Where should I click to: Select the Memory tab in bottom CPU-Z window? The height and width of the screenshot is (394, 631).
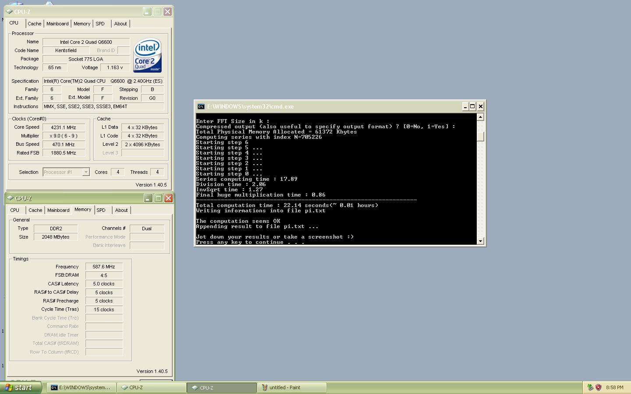(83, 209)
